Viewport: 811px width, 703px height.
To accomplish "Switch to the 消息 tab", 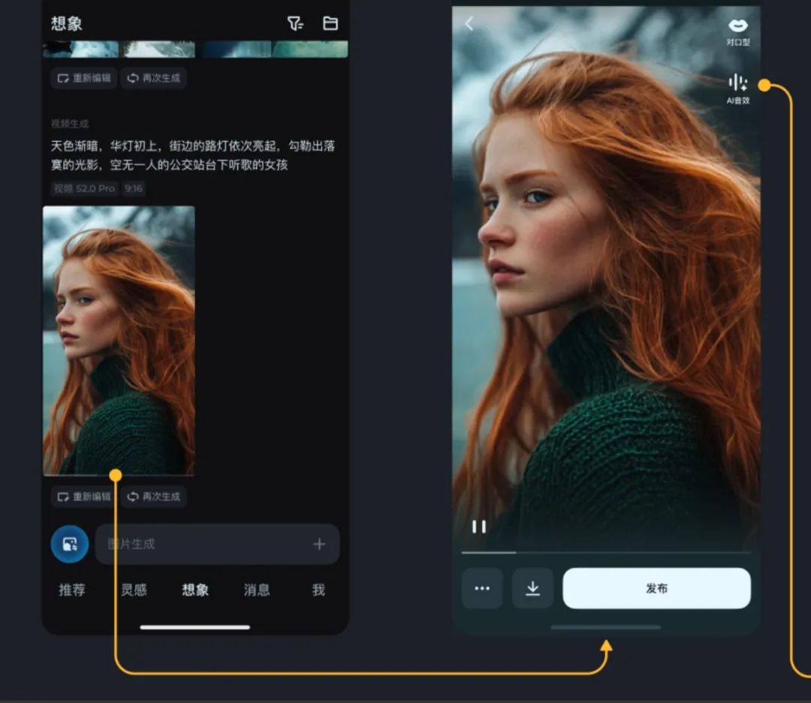I will [256, 590].
